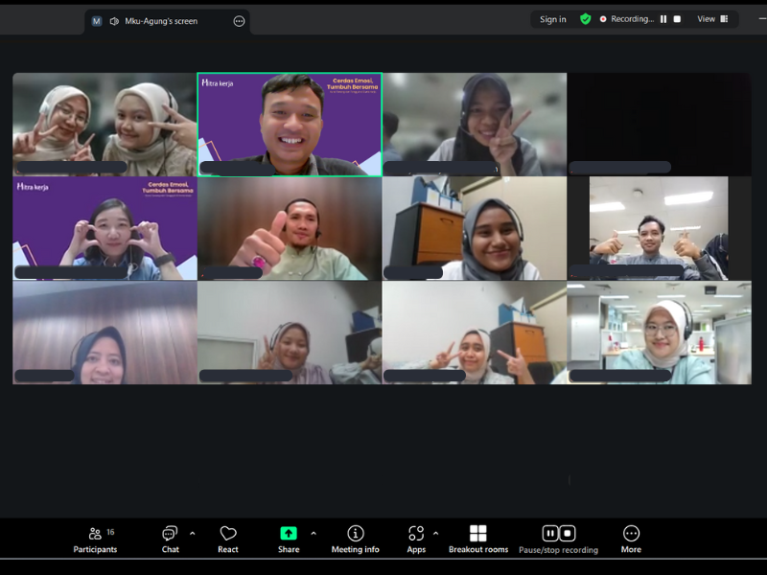Click the Sign in button
Screen dimensions: 767x575
tap(552, 19)
